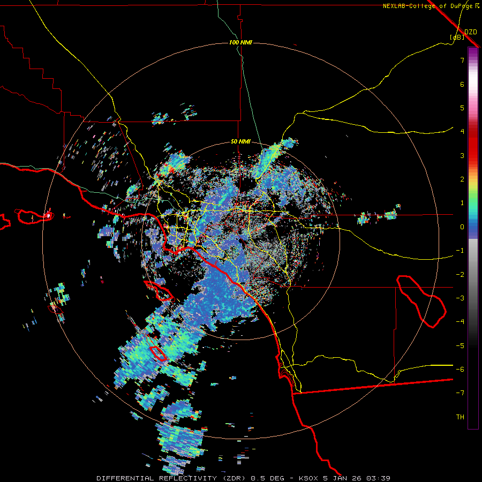Click the 100 NMI range ring label

pos(240,42)
